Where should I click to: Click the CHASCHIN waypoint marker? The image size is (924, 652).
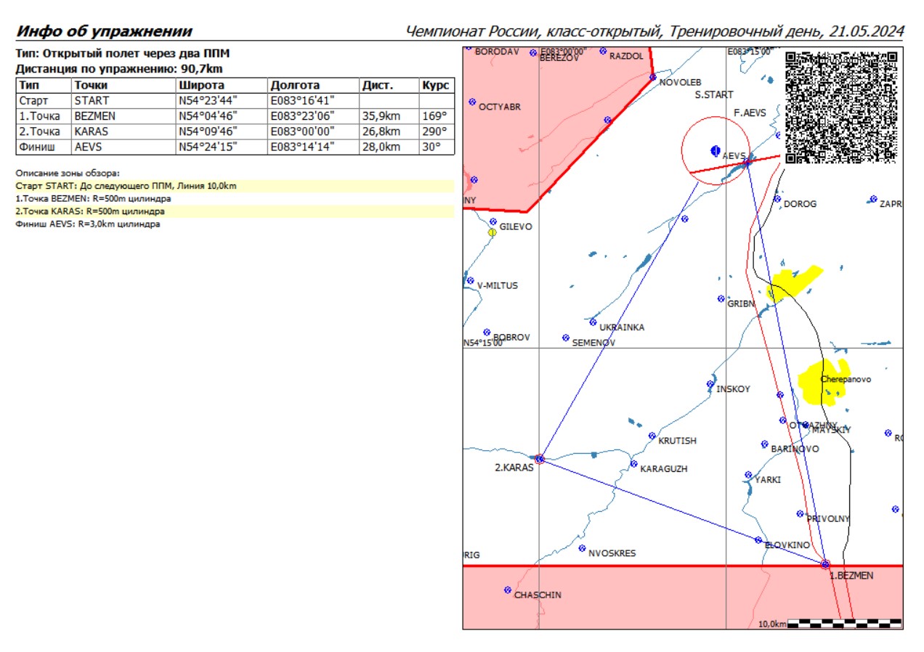507,590
